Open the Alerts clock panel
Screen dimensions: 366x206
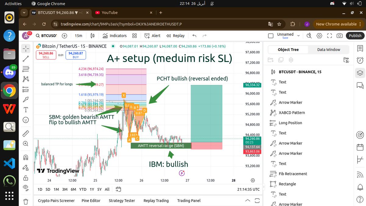click(360, 60)
